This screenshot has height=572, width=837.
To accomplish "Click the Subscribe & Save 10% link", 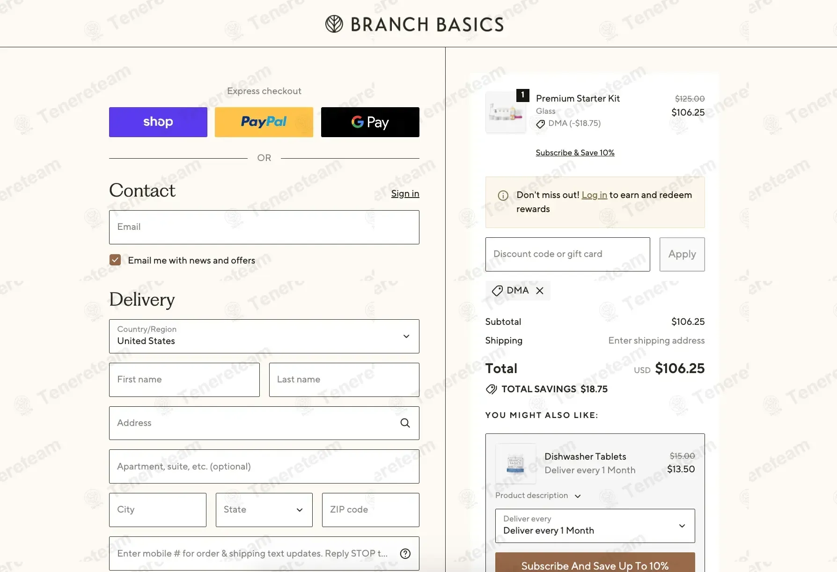I will click(x=575, y=153).
